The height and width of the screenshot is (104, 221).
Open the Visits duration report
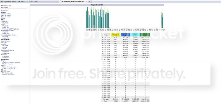tap(6, 41)
